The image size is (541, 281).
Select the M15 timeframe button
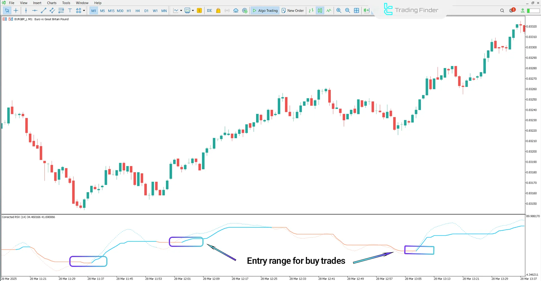tap(111, 10)
